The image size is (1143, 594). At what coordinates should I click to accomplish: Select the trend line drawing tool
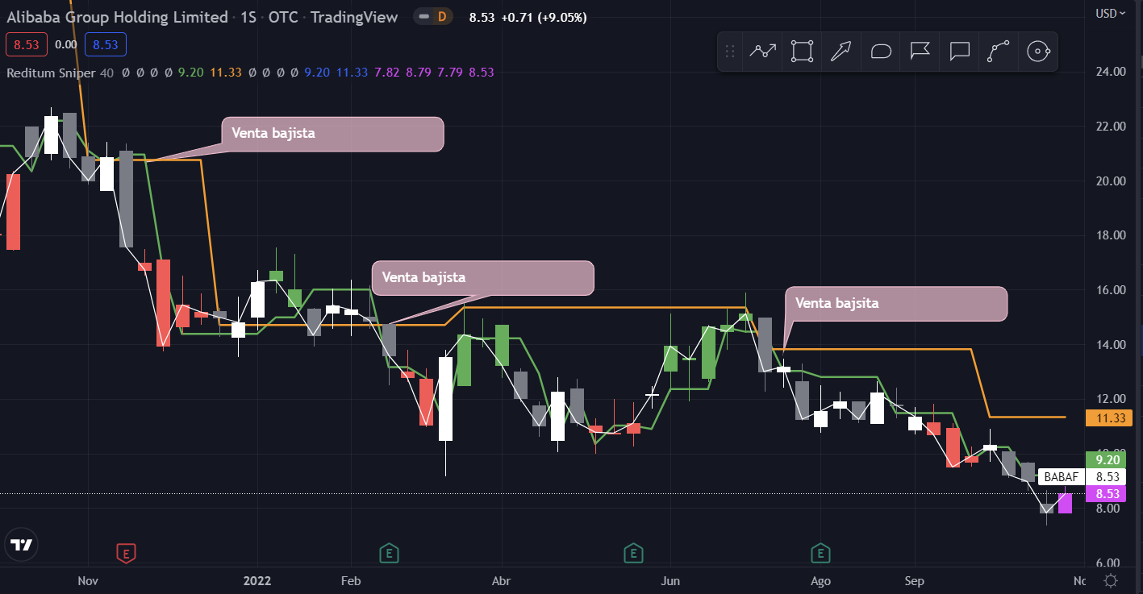tap(762, 52)
